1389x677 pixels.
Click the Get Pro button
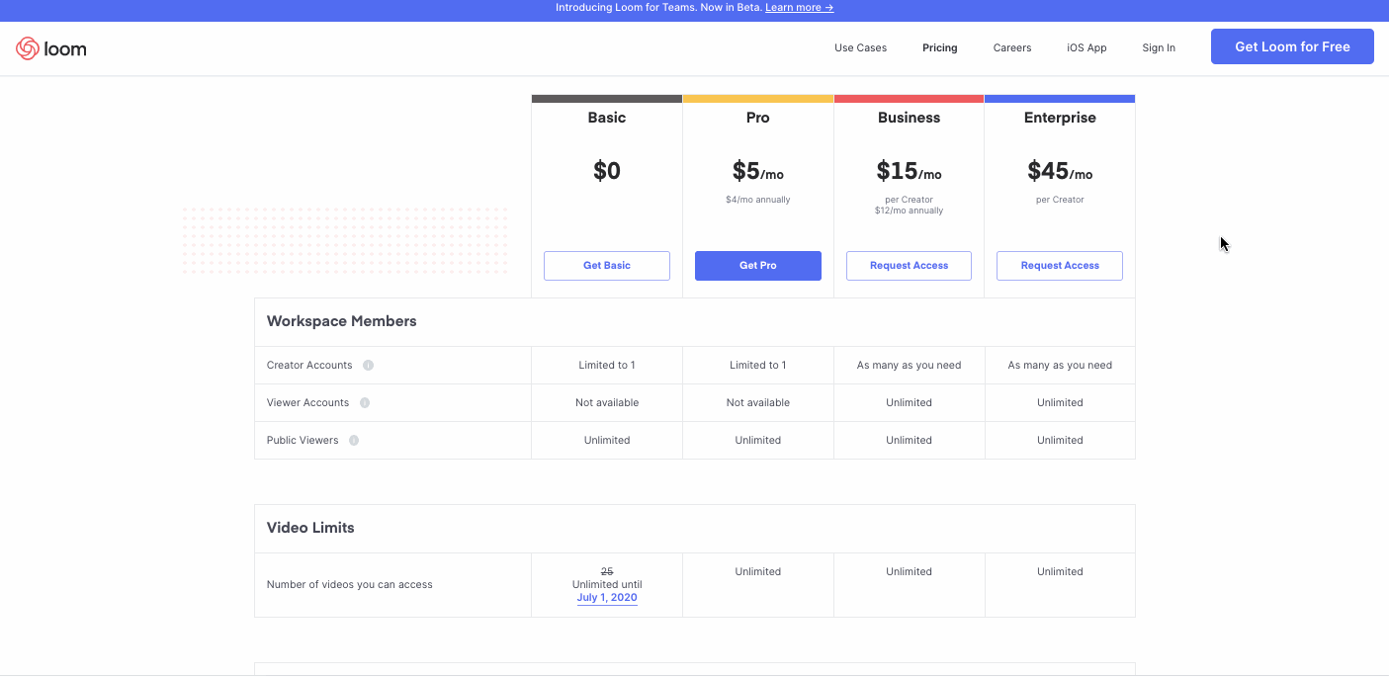click(757, 266)
